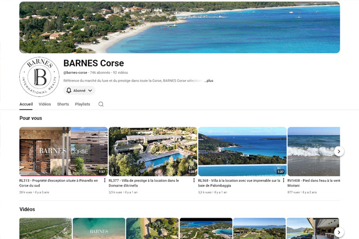The width and height of the screenshot is (359, 239).
Task: Open the RL368 Palombaggia villa video title
Action: [x=238, y=183]
